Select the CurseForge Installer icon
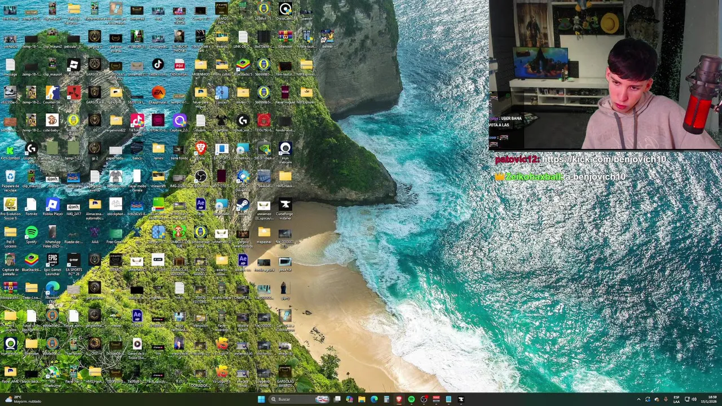The width and height of the screenshot is (722, 406). pyautogui.click(x=285, y=209)
